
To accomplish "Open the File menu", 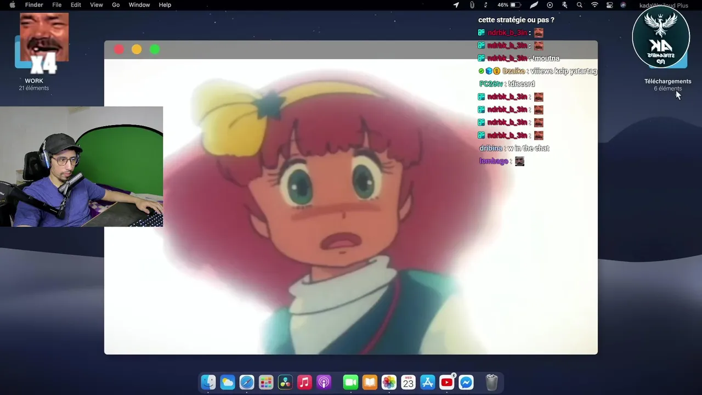I will click(x=57, y=5).
